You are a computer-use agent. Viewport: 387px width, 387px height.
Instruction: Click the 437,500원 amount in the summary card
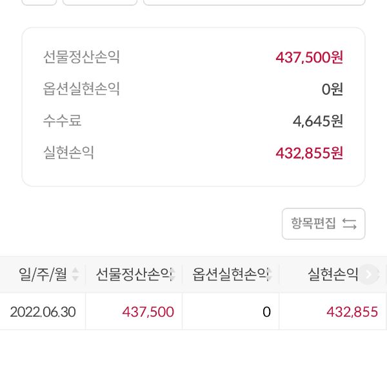click(x=309, y=57)
